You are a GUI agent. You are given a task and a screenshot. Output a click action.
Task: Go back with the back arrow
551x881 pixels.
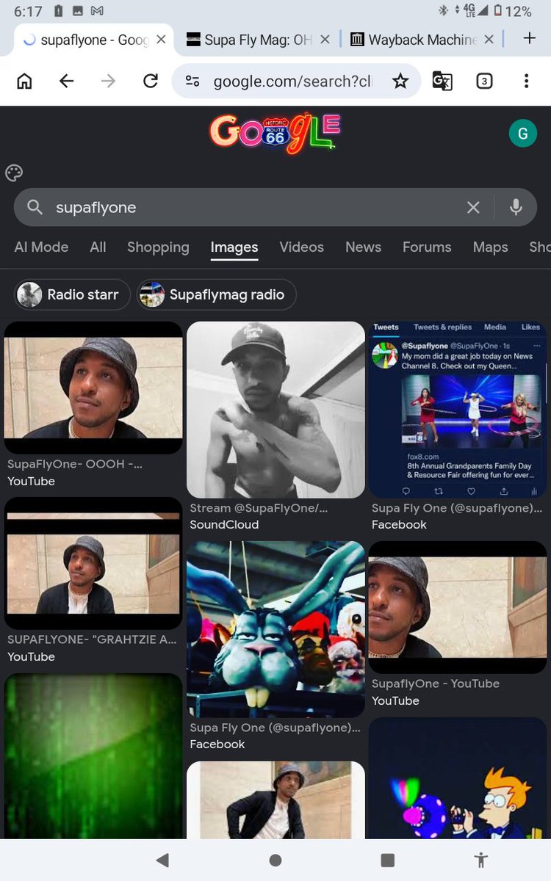pos(67,81)
